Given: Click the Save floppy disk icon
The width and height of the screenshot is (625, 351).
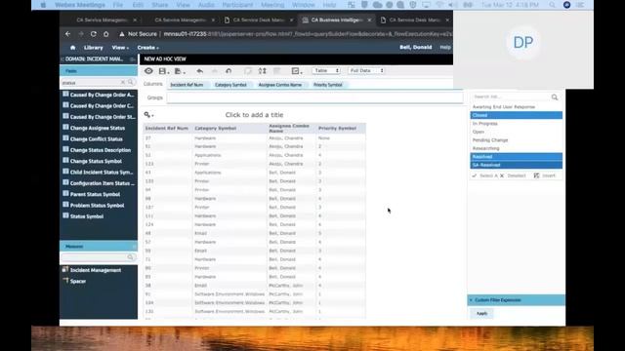Looking at the screenshot, I should (163, 71).
